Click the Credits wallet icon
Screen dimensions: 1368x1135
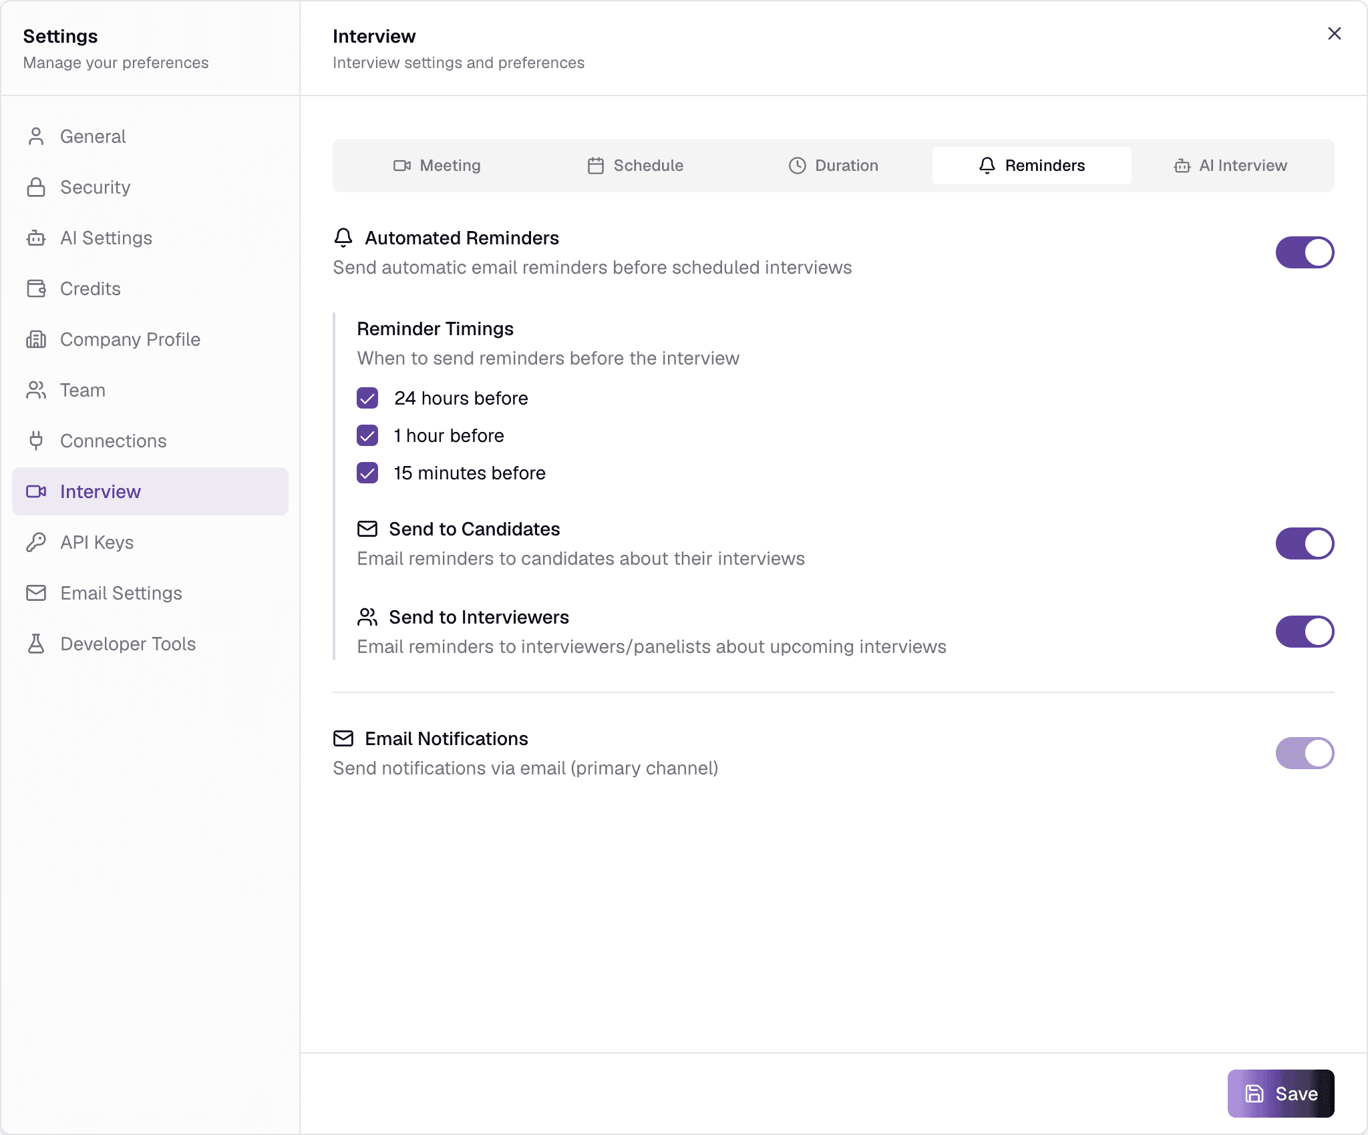(36, 288)
